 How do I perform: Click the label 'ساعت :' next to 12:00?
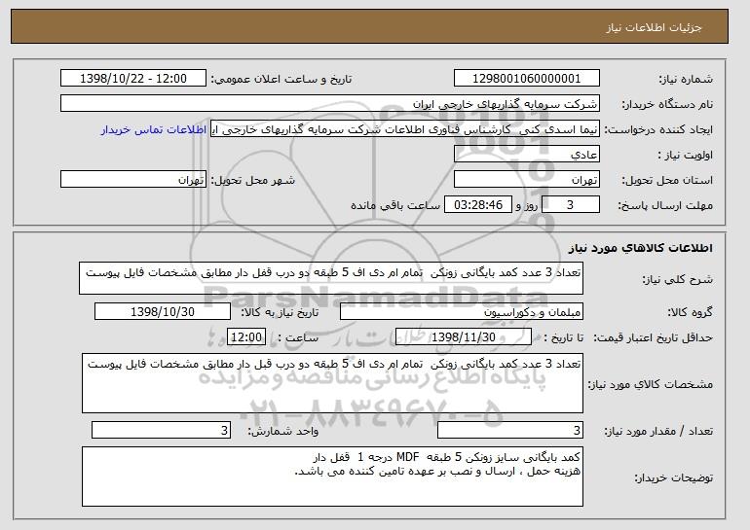(x=297, y=337)
